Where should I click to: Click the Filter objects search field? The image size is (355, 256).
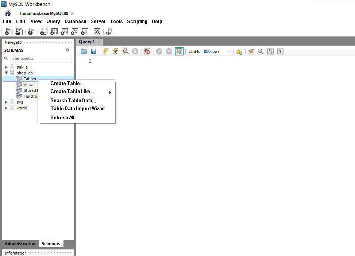click(41, 58)
